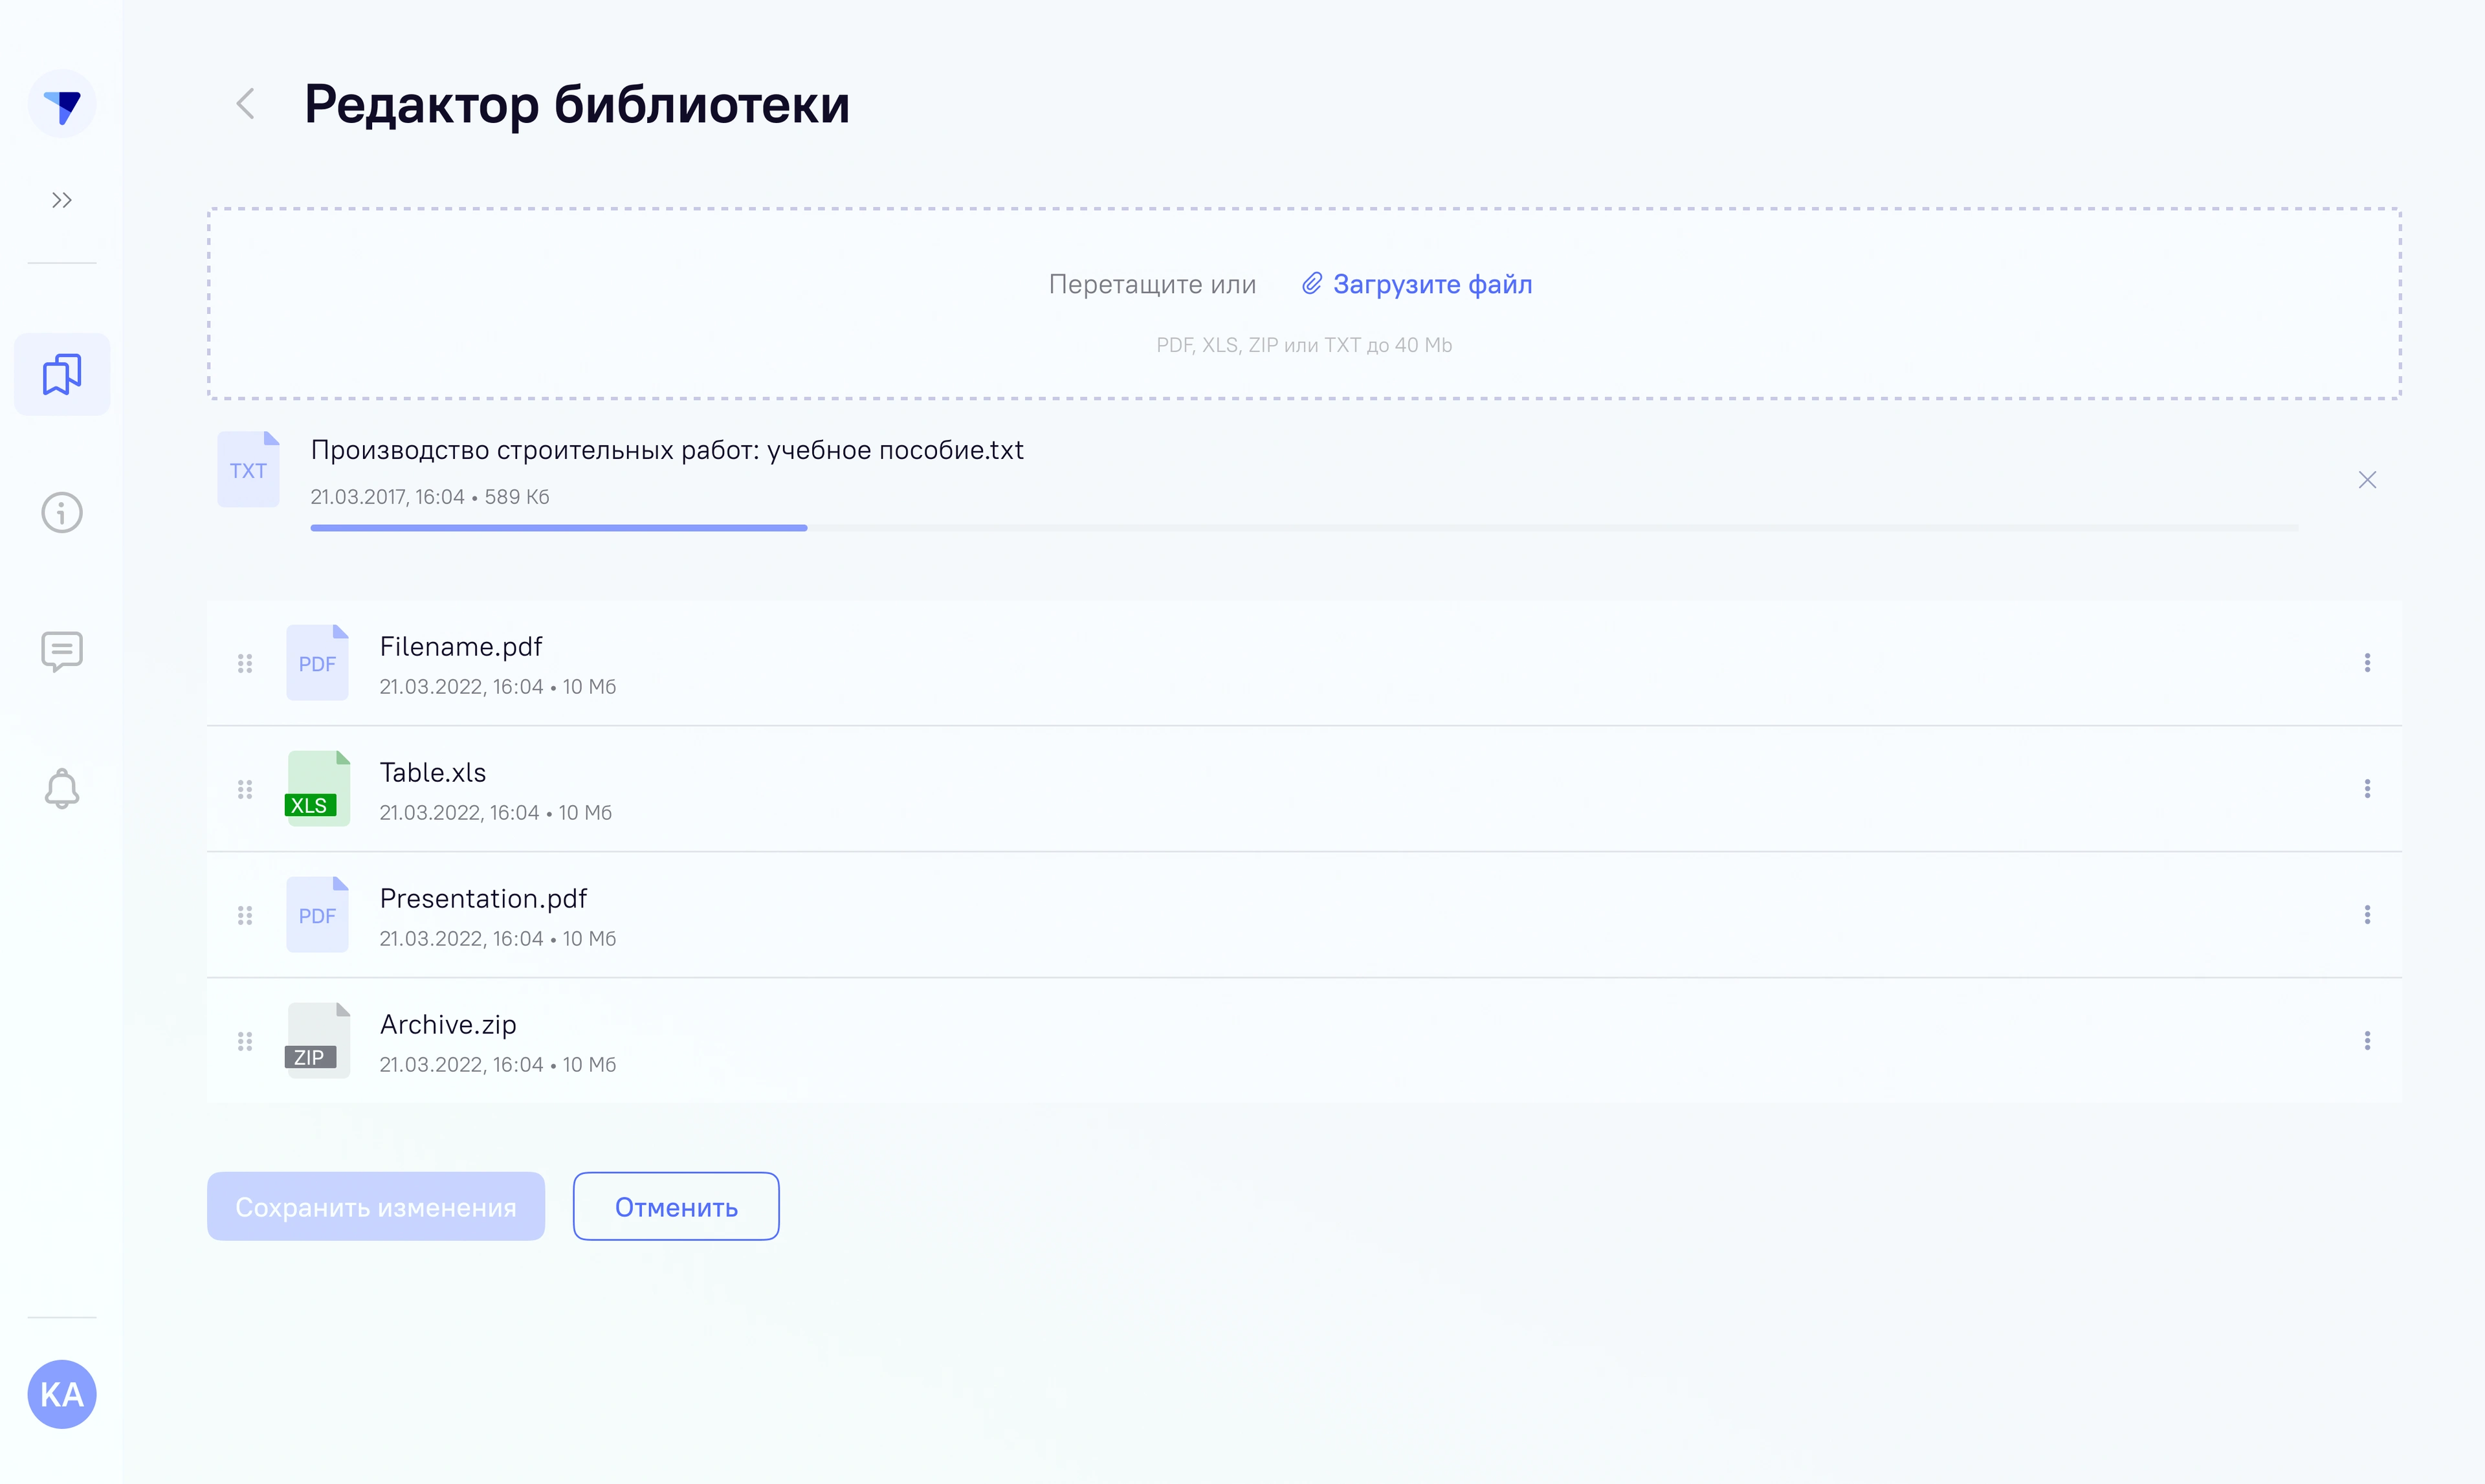Open the KA user avatar
Screen dimensions: 2485x1484
pos(62,1394)
